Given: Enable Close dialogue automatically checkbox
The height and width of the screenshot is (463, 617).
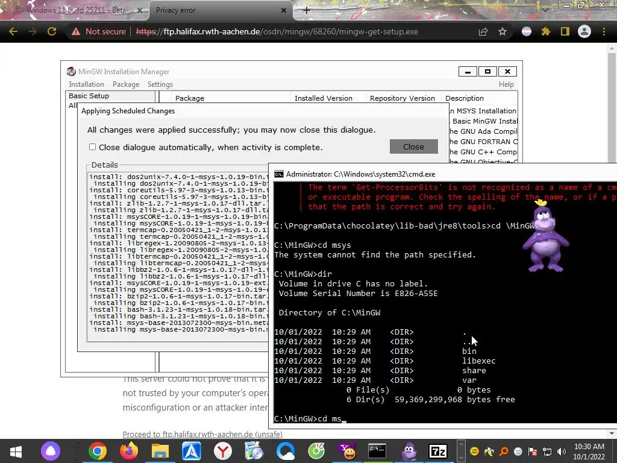Looking at the screenshot, I should (x=92, y=147).
